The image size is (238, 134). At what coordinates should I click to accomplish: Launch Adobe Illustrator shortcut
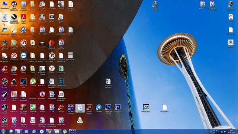coord(89,109)
